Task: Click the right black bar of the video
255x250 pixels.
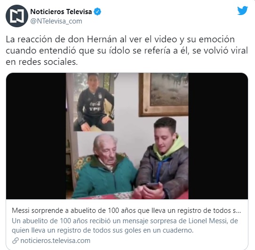Action: click(x=218, y=136)
